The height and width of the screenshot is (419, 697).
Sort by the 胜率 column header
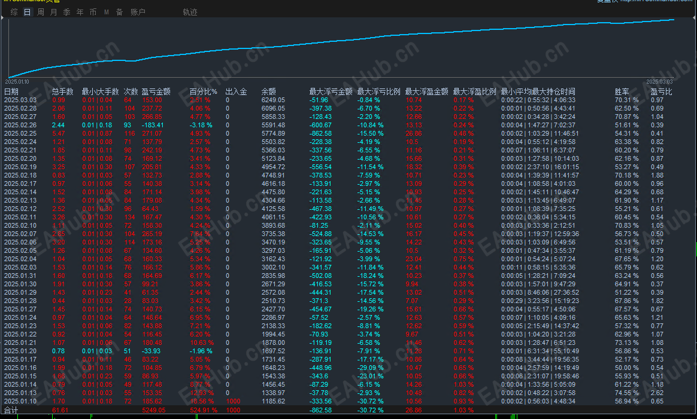click(x=622, y=91)
